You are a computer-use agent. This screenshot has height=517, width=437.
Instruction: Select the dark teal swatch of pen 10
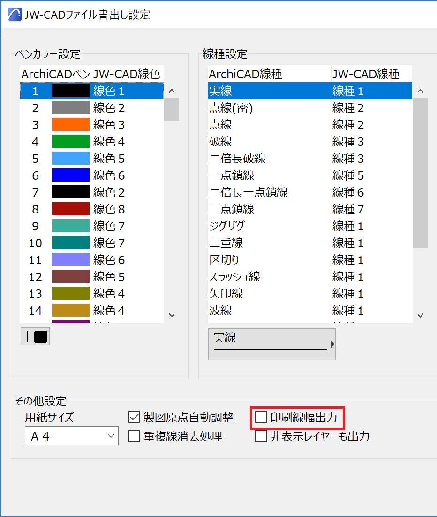(70, 243)
